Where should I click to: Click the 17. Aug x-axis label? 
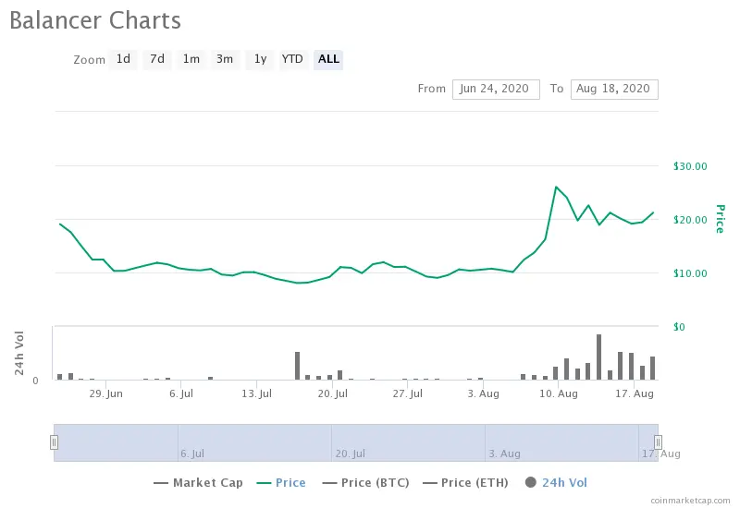(635, 393)
